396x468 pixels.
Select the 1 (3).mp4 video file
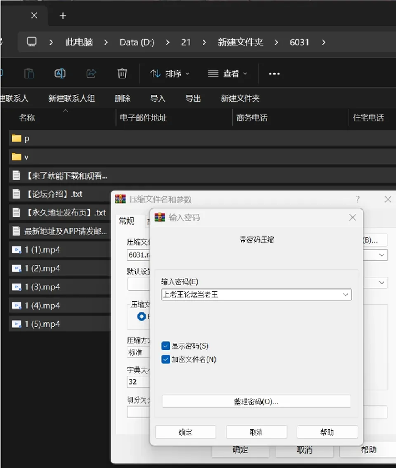60,286
